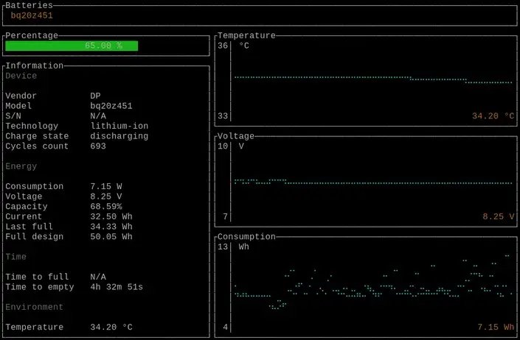The height and width of the screenshot is (340, 520).
Task: Click the 34.20 °C reading in Temperature graph
Action: [493, 116]
